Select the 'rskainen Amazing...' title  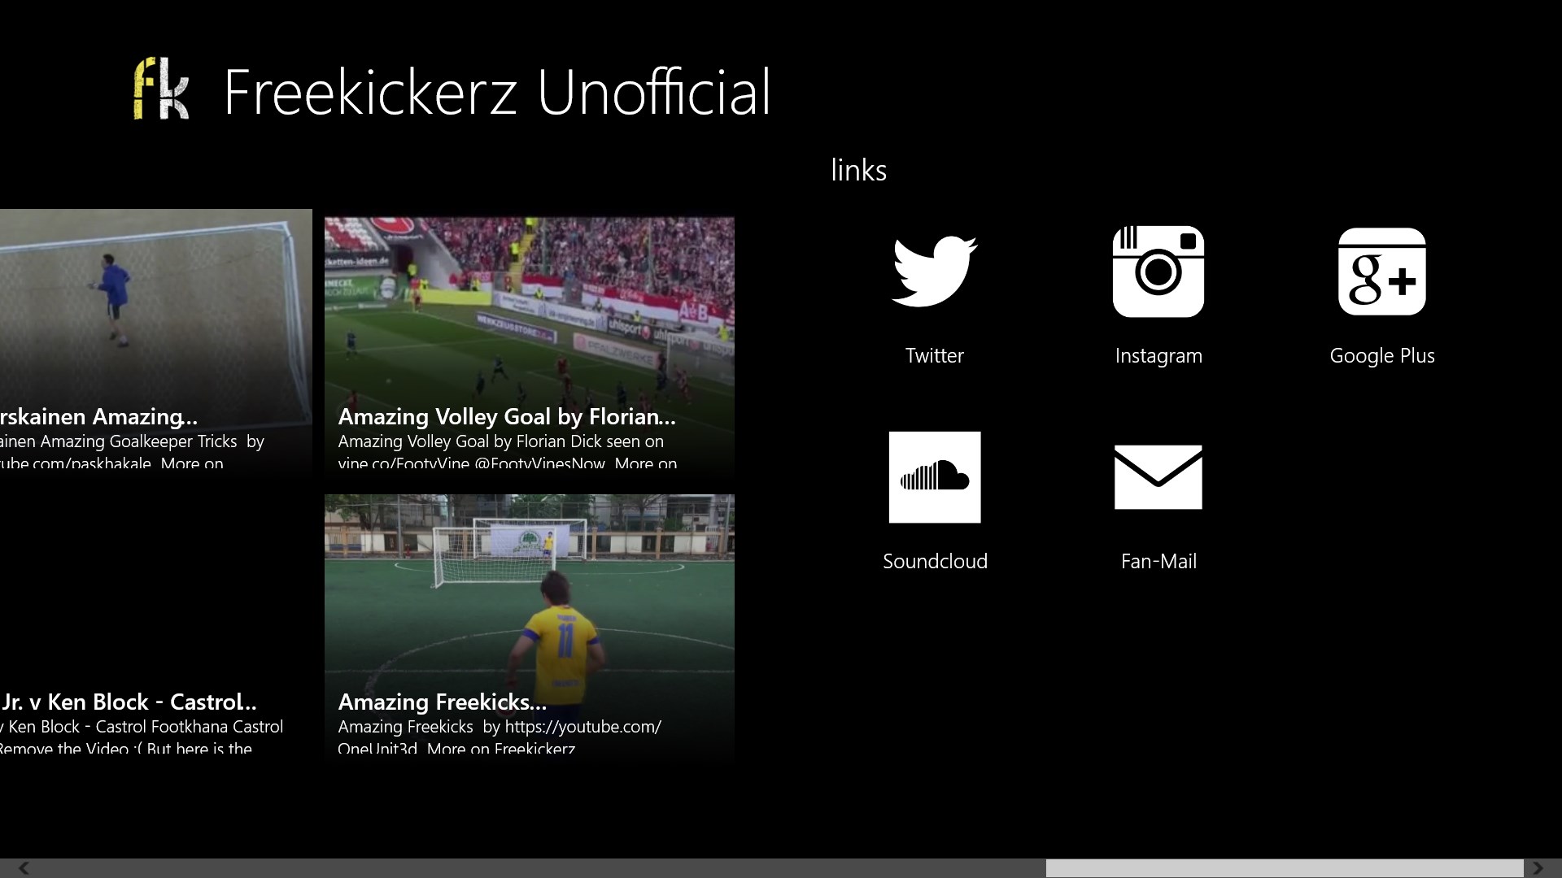click(x=98, y=417)
